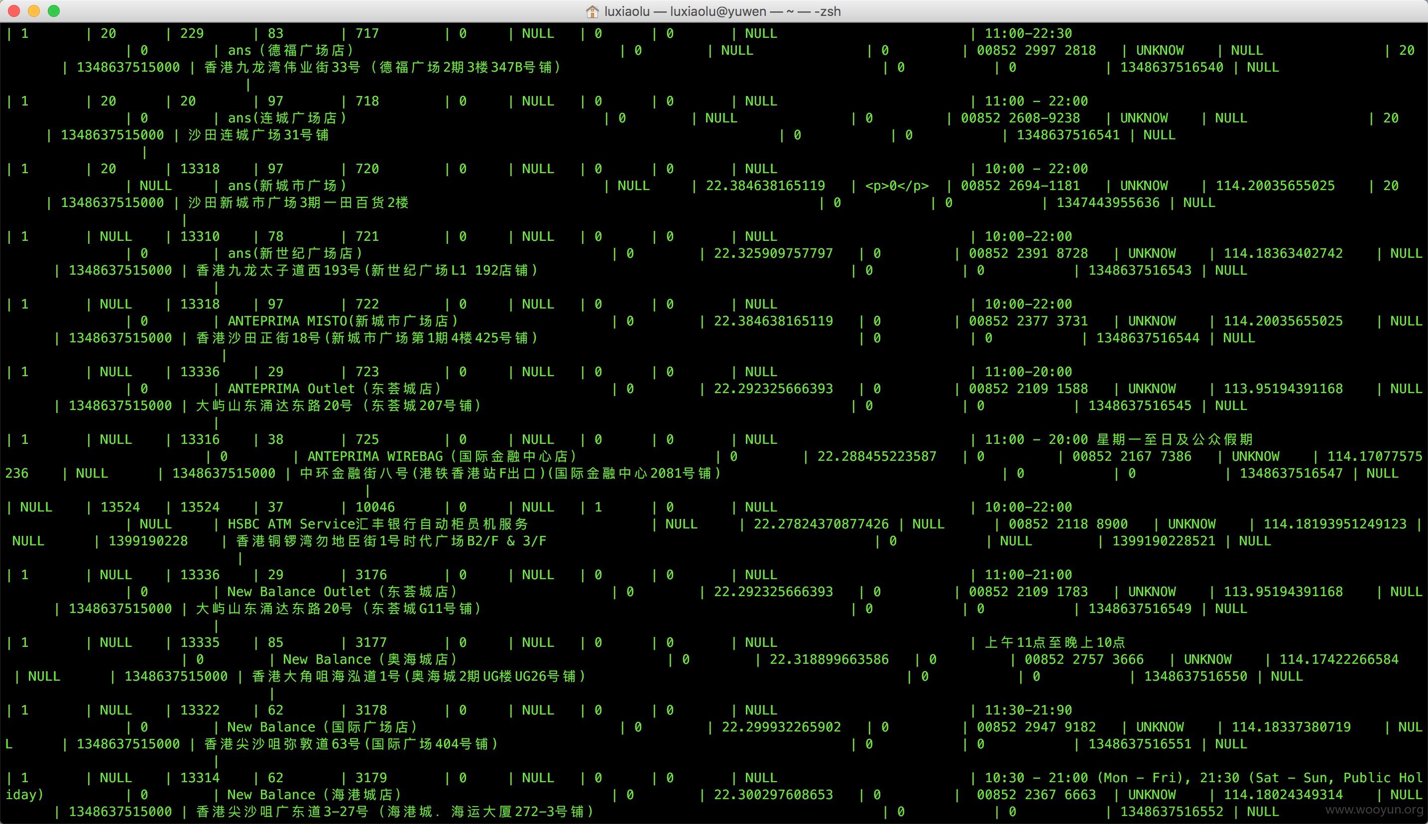This screenshot has width=1428, height=824.
Task: Select timestamp 1348637516544
Action: pos(1148,338)
